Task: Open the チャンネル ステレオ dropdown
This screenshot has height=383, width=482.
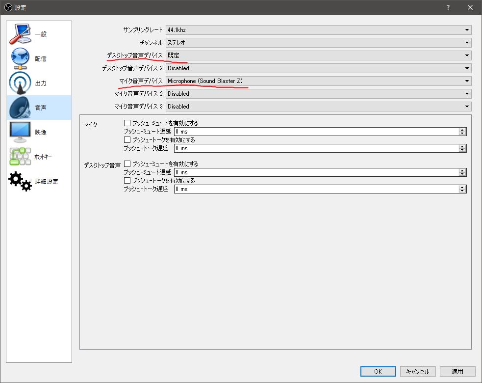Action: pos(318,43)
